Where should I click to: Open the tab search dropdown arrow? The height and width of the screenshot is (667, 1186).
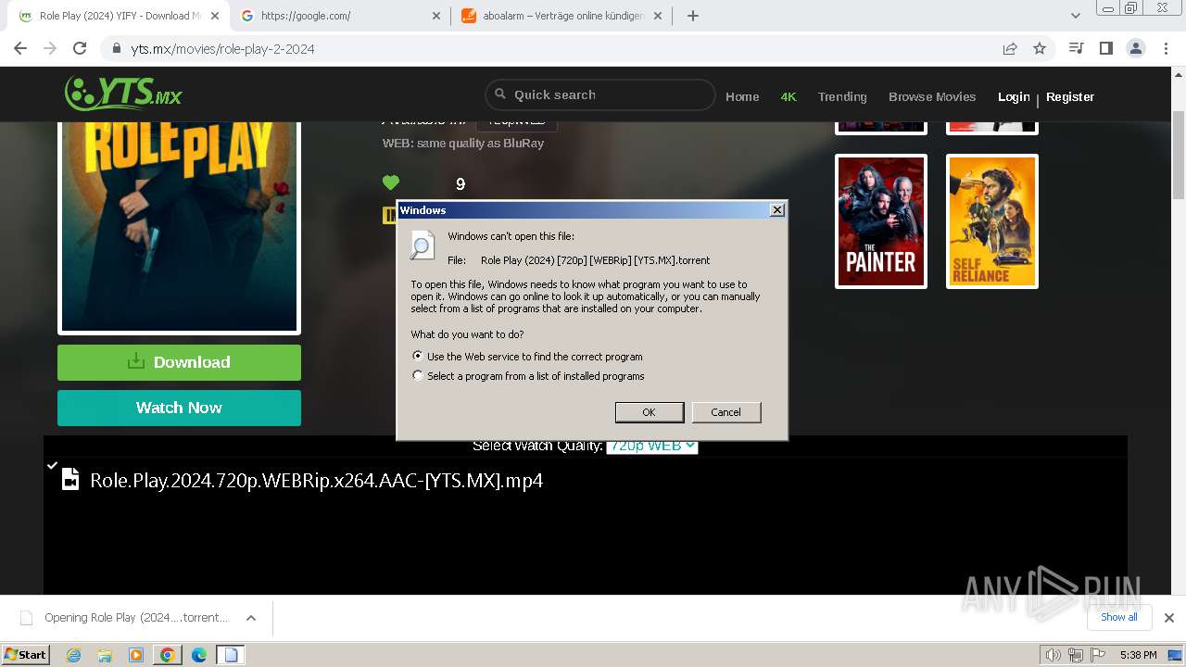[1076, 16]
